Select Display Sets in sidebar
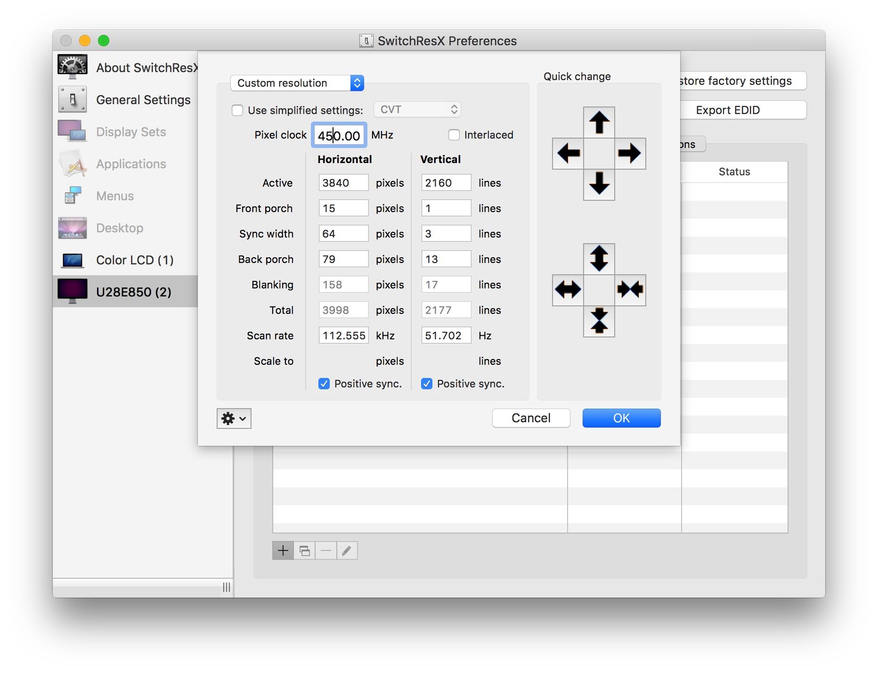The height and width of the screenshot is (673, 878). [x=125, y=132]
